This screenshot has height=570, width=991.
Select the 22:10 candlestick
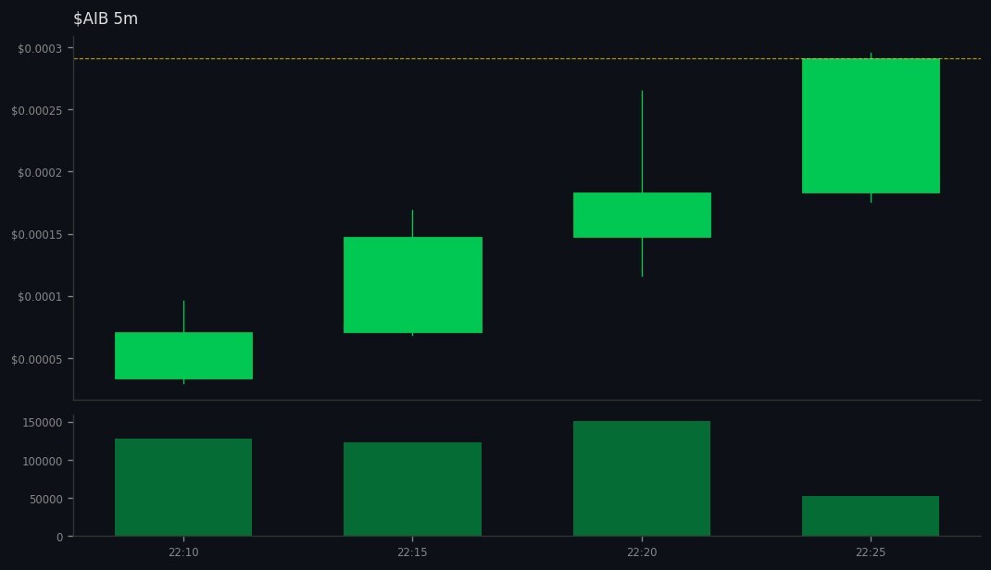182,354
